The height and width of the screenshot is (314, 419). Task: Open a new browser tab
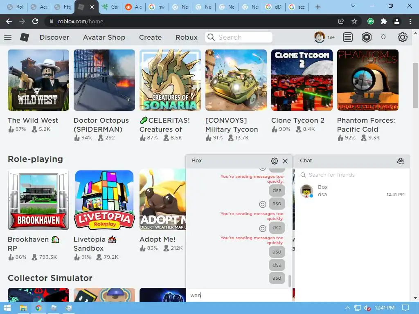(318, 7)
